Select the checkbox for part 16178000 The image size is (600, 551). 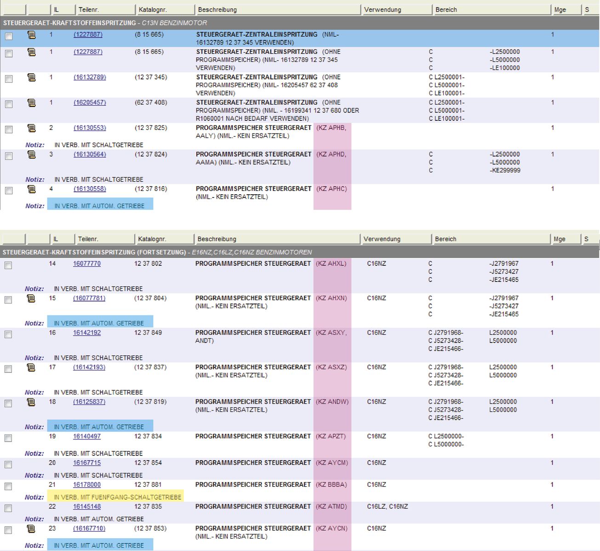8,486
